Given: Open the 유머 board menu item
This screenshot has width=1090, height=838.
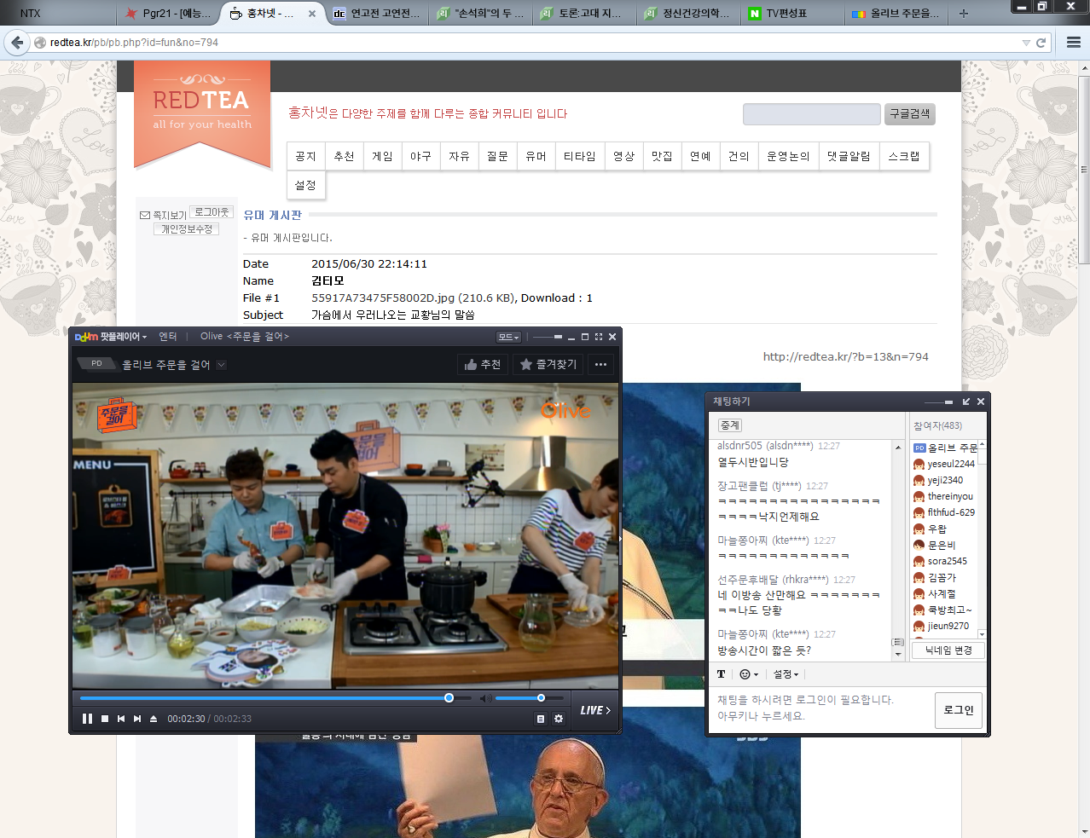Looking at the screenshot, I should point(536,156).
